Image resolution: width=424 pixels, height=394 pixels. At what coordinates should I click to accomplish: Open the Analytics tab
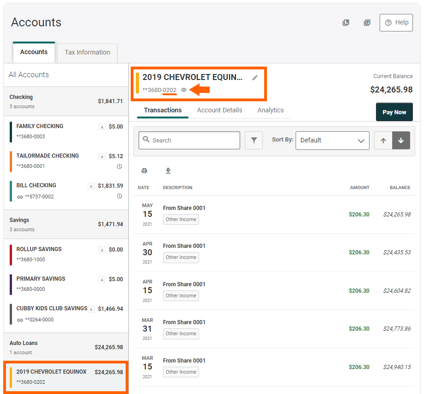click(270, 111)
